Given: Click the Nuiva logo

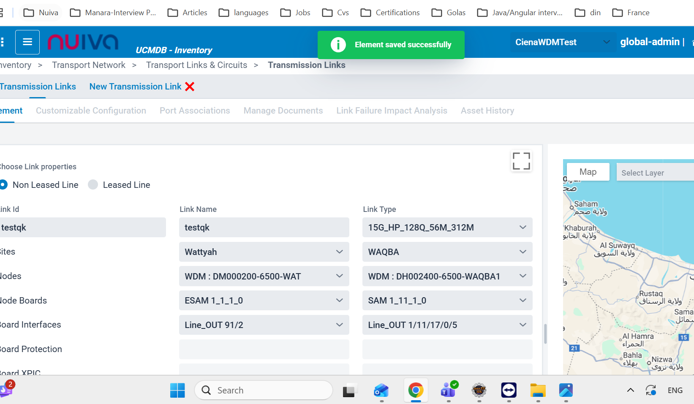Looking at the screenshot, I should pyautogui.click(x=83, y=42).
